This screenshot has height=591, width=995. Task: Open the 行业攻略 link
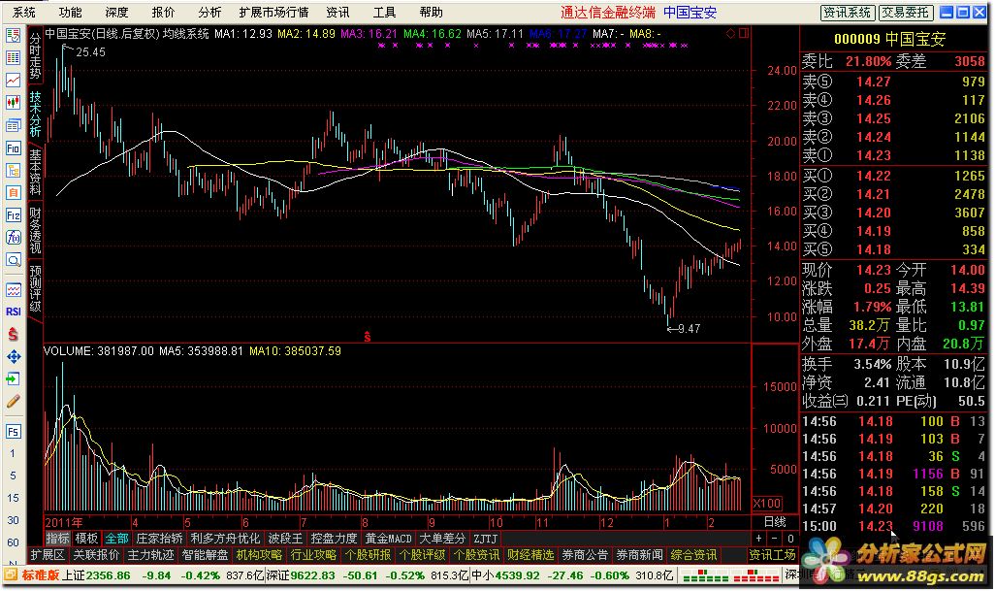[313, 555]
